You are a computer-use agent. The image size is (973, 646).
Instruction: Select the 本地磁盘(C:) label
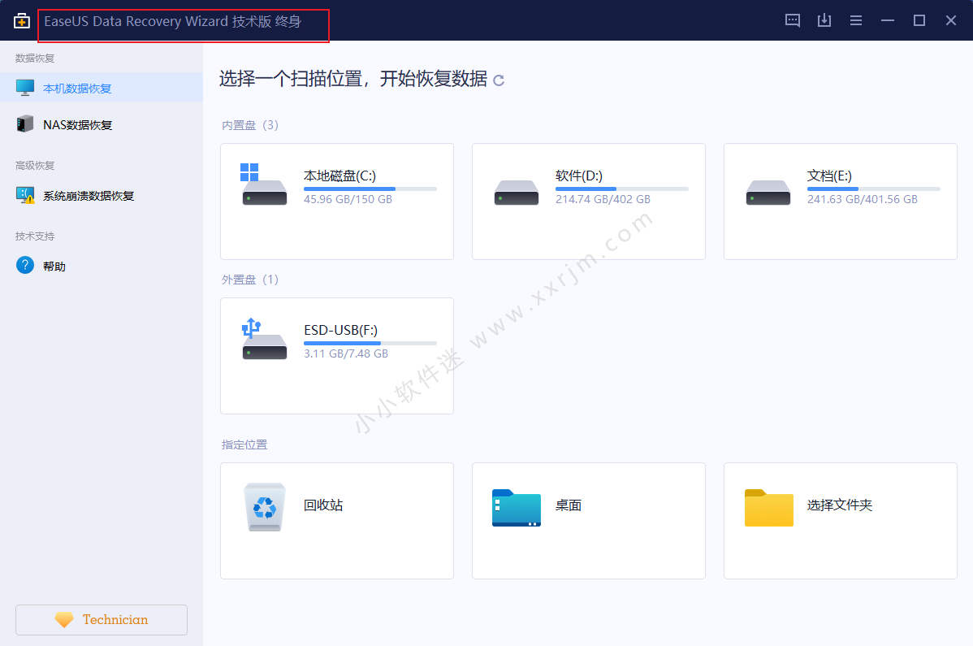(339, 176)
